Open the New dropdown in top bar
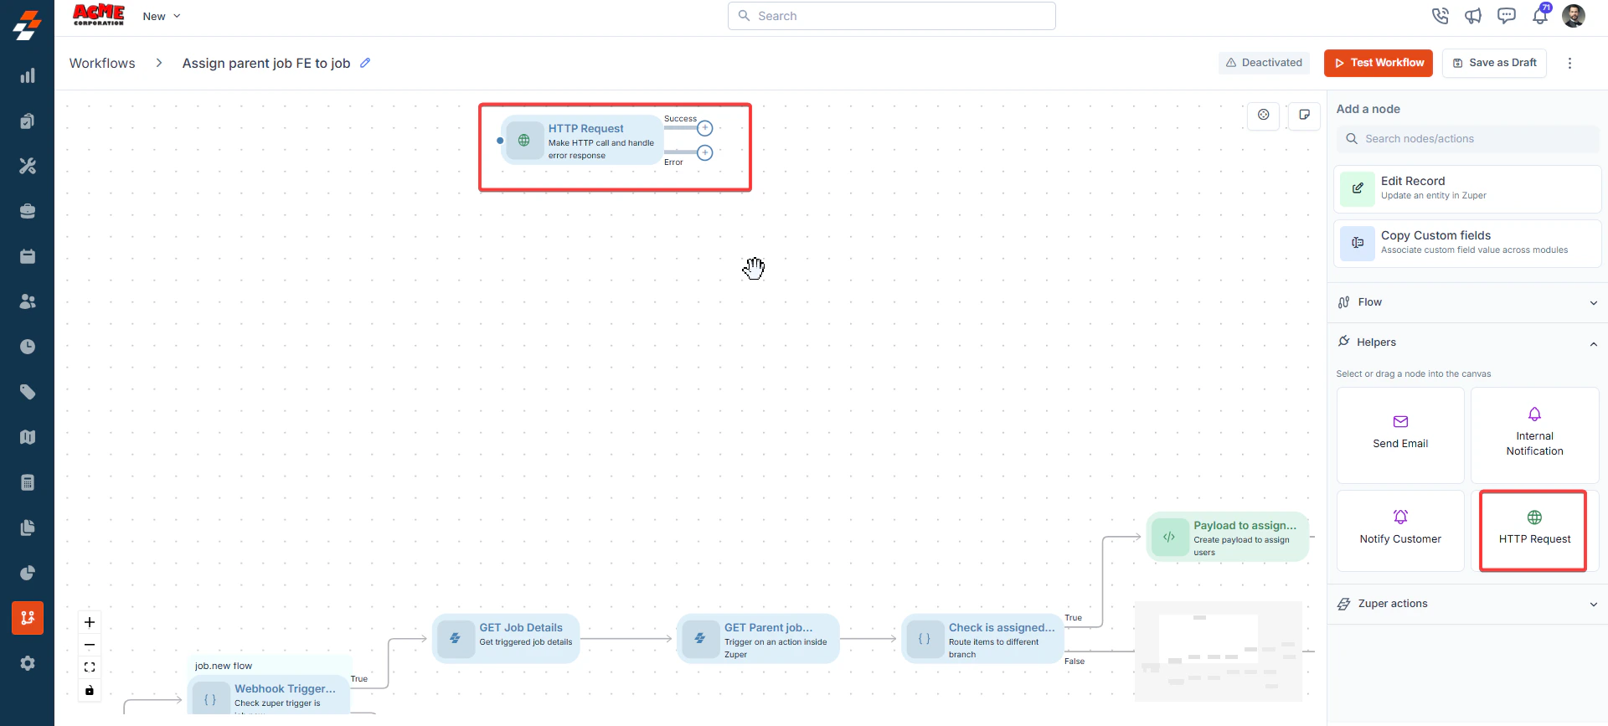The width and height of the screenshot is (1608, 726). 162,16
